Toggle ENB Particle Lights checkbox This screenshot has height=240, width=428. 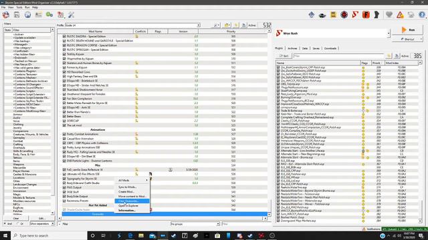coord(64,161)
